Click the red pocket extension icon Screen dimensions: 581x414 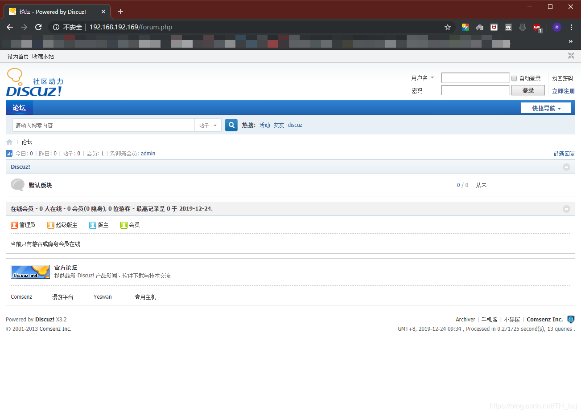(x=494, y=27)
